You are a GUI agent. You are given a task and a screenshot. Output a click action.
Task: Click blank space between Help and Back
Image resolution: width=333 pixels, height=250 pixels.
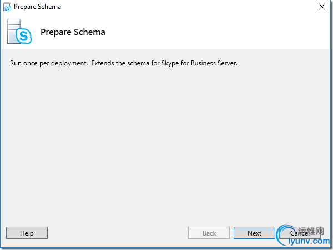pyautogui.click(x=117, y=233)
